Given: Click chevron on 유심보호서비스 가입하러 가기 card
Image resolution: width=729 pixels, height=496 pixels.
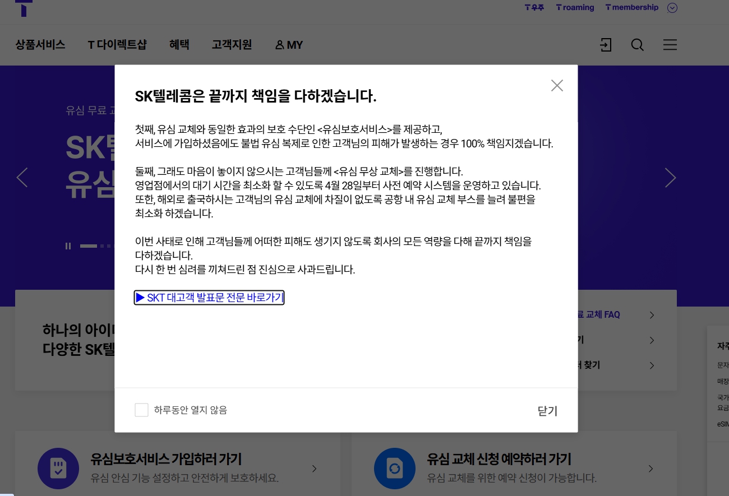Looking at the screenshot, I should point(314,469).
